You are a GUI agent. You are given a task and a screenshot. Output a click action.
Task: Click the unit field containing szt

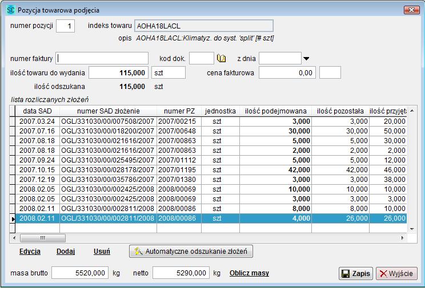169,72
